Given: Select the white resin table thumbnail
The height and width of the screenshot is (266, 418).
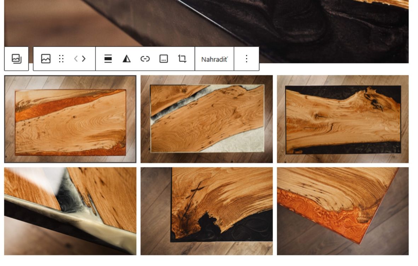Looking at the screenshot, I should [x=207, y=119].
